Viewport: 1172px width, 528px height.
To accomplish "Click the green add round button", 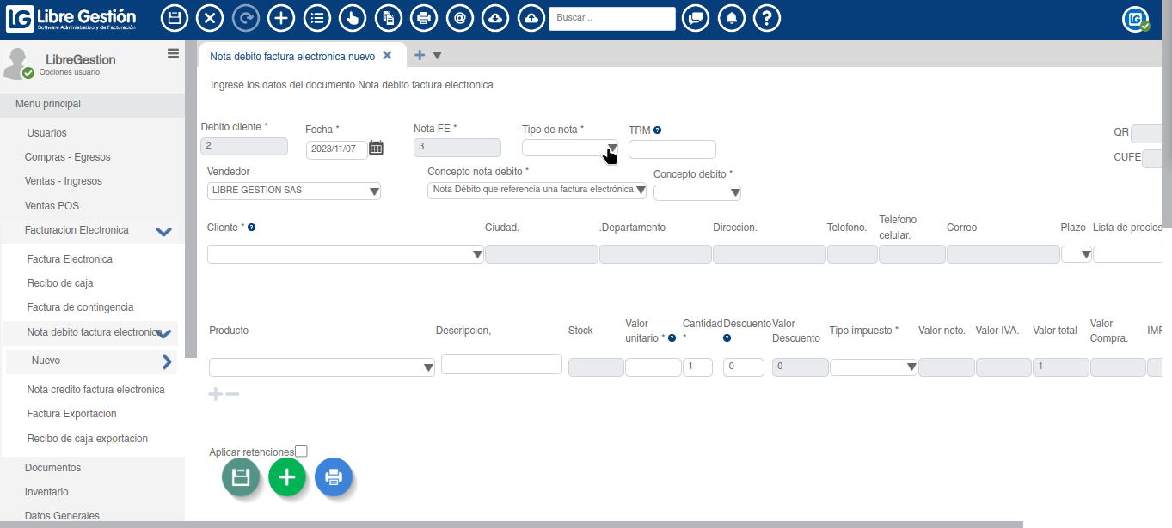I will click(287, 477).
